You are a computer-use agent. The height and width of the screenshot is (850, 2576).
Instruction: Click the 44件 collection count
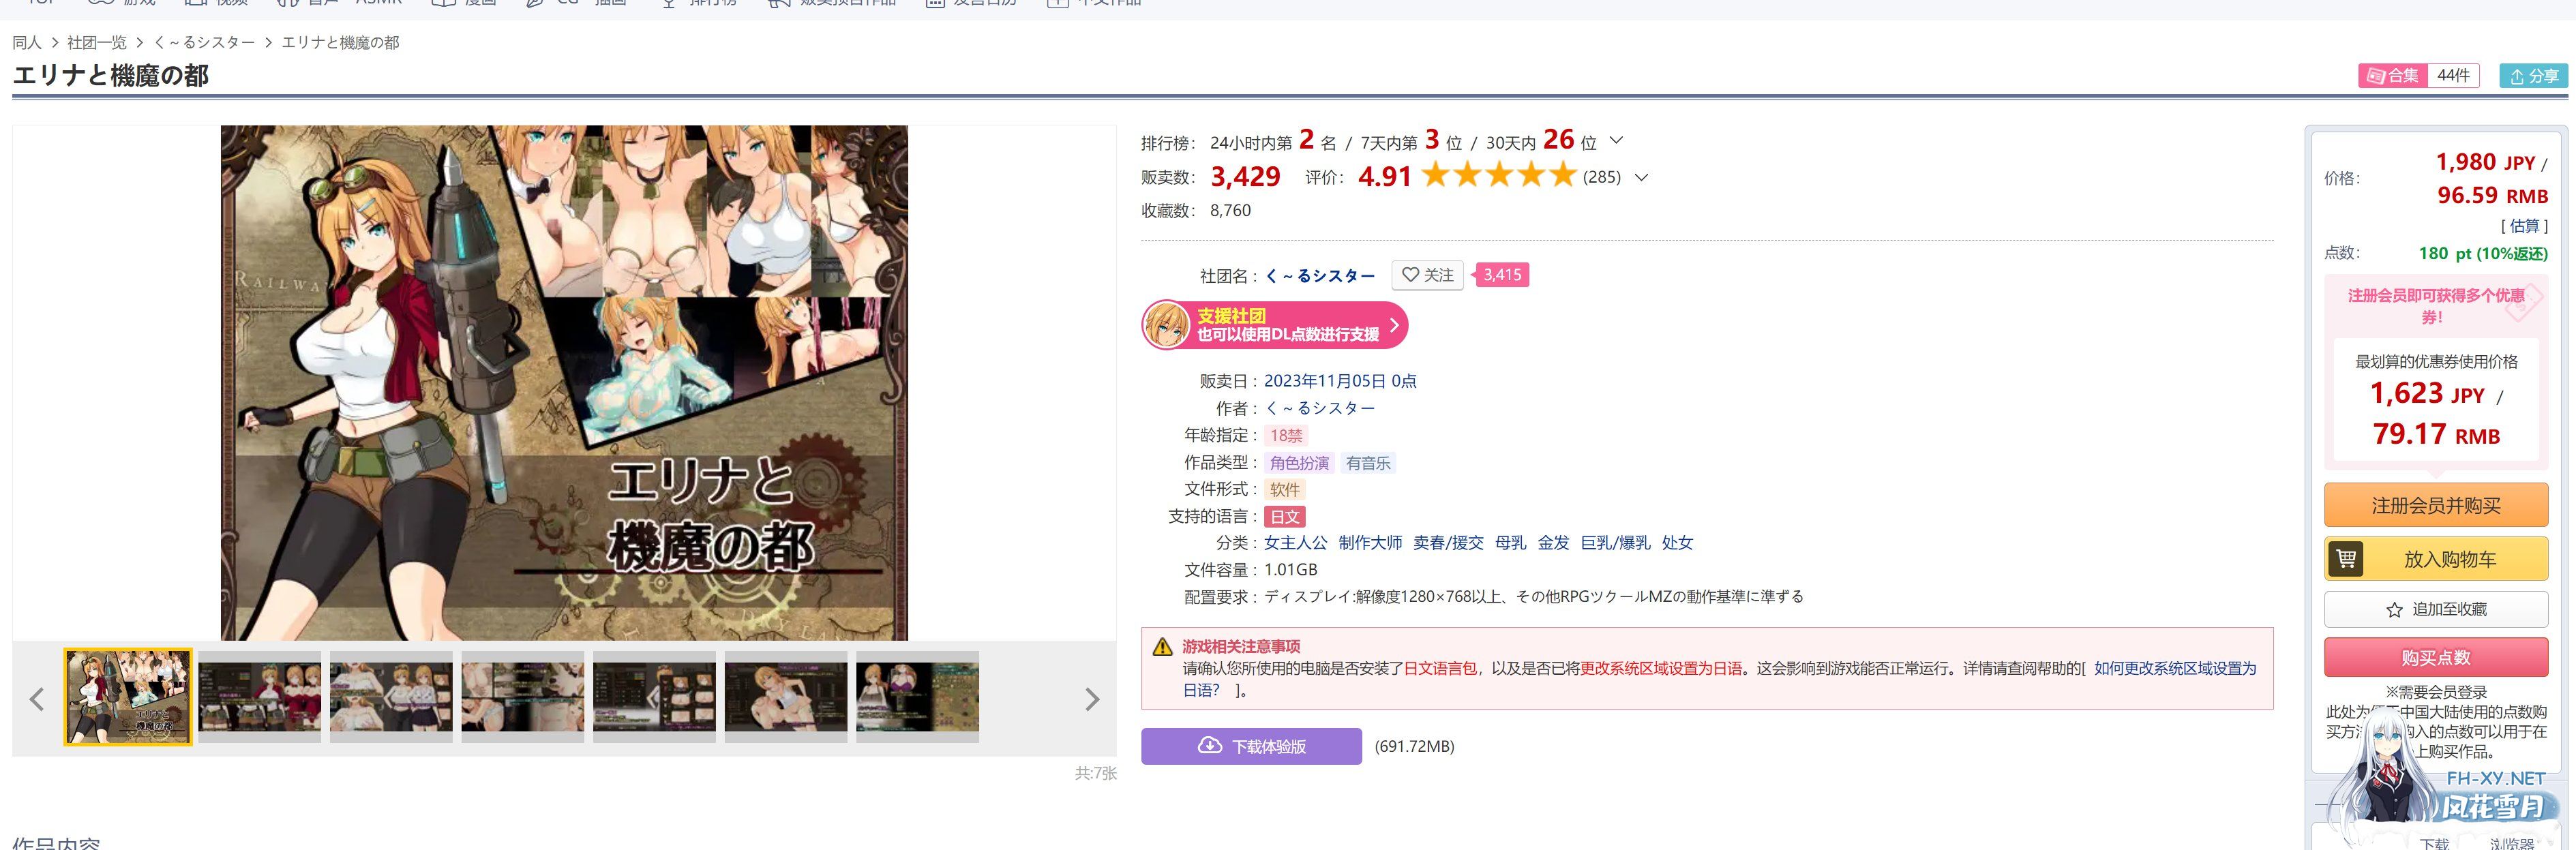click(2453, 76)
